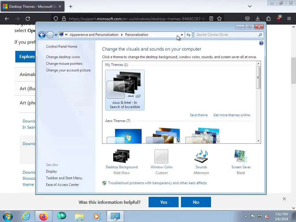Viewport: 296px width, 222px height.
Task: Open Control Panel help icon
Action: tap(261, 43)
